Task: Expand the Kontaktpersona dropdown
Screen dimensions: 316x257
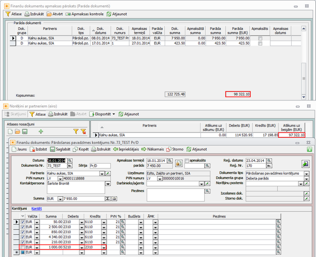Action: pyautogui.click(x=108, y=184)
